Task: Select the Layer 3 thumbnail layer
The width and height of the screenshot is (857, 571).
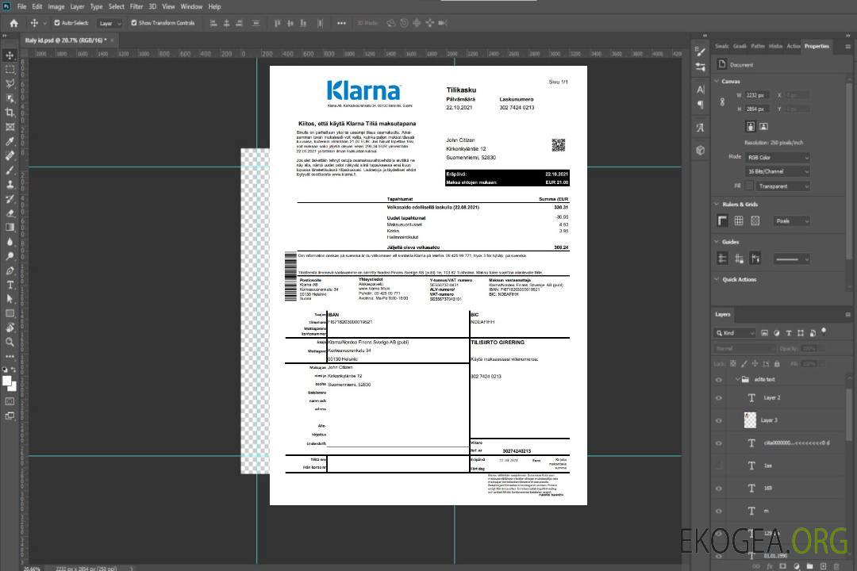Action: click(751, 420)
